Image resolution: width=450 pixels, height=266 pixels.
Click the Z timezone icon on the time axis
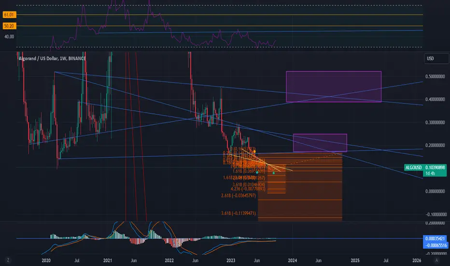8,260
